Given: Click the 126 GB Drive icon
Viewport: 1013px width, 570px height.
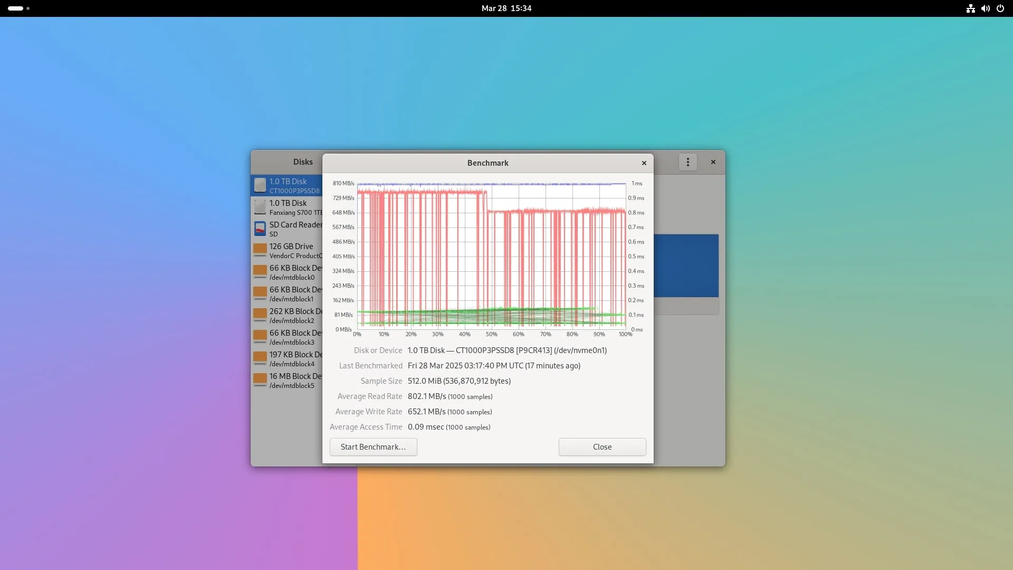Looking at the screenshot, I should pyautogui.click(x=260, y=250).
